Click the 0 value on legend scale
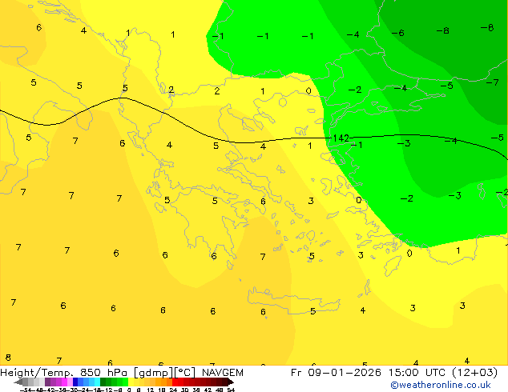The image size is (508, 392). [129, 390]
